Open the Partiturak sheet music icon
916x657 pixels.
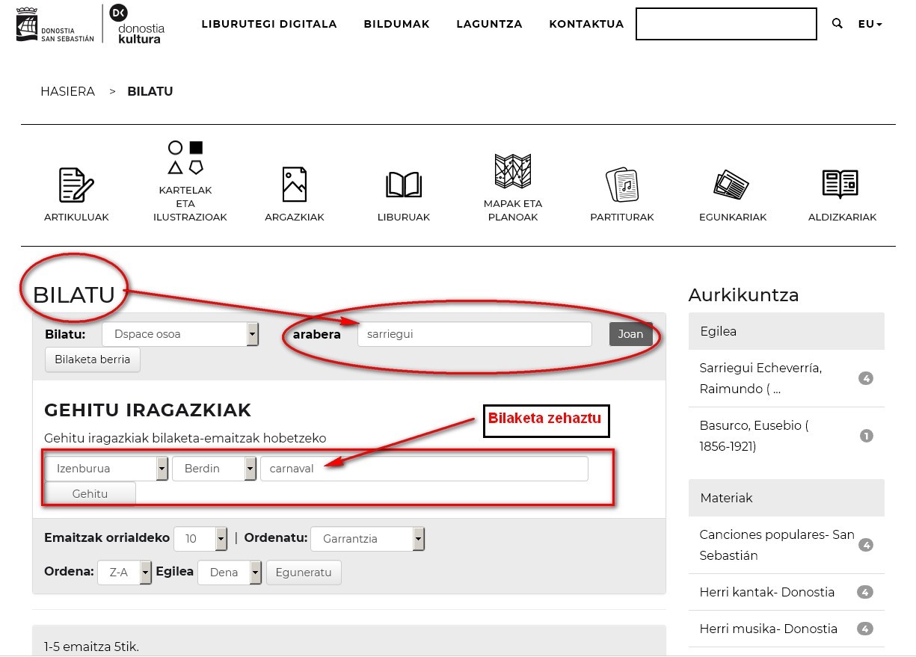(621, 185)
